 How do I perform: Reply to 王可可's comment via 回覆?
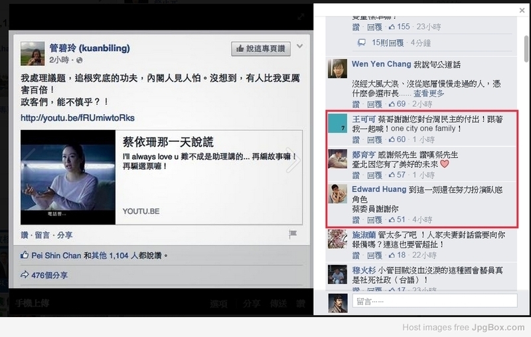click(374, 140)
